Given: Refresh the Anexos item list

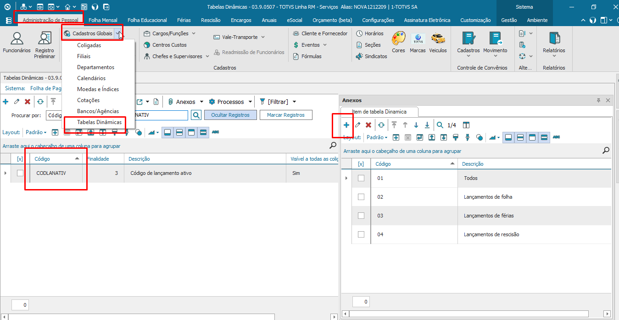Looking at the screenshot, I should pos(381,125).
